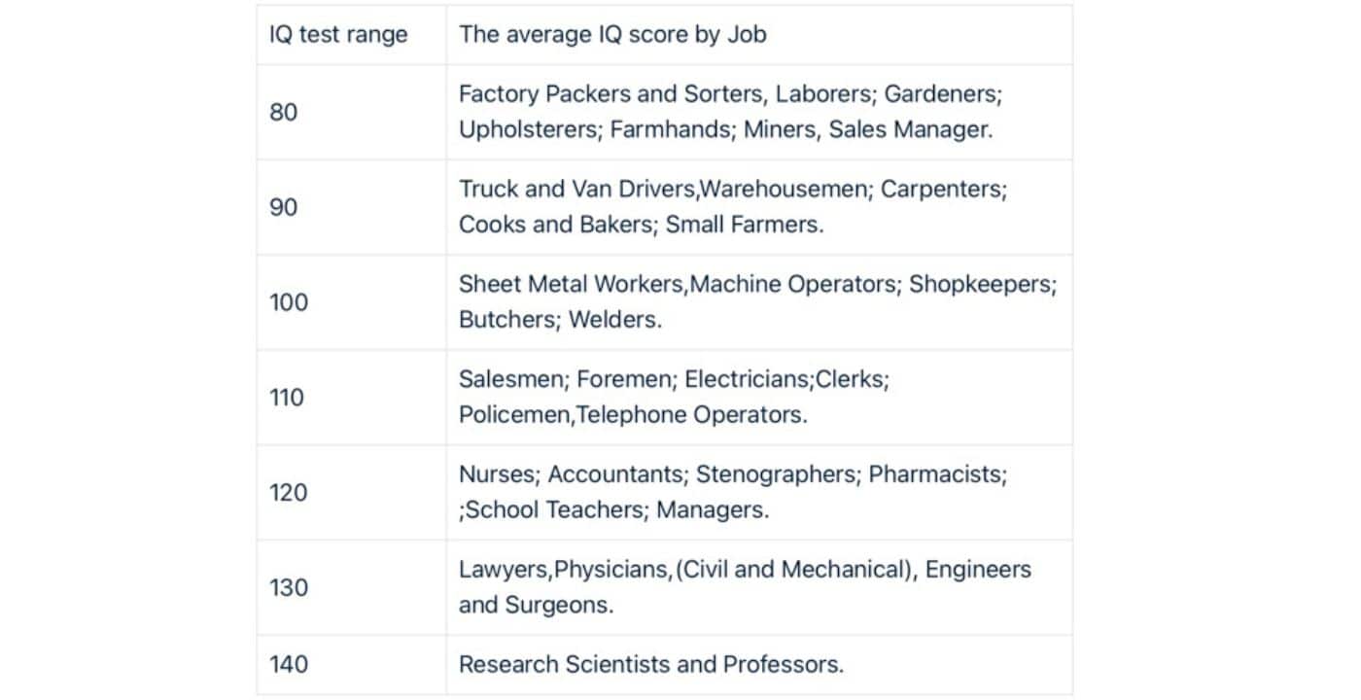Image resolution: width=1361 pixels, height=700 pixels.
Task: Click the IQ value 100 cell
Action: 351,302
